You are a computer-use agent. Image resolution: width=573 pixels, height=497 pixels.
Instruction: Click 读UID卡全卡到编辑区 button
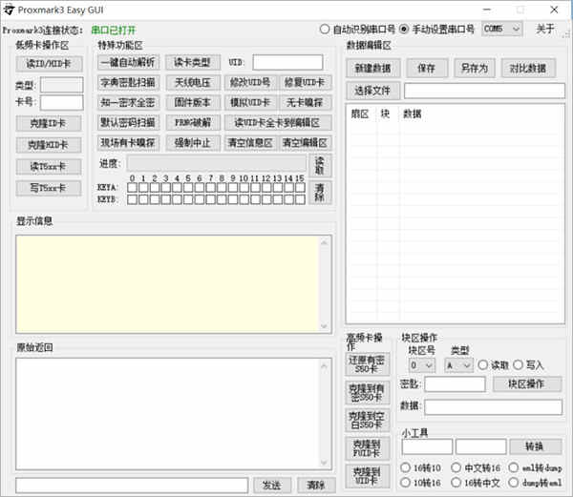pyautogui.click(x=278, y=123)
